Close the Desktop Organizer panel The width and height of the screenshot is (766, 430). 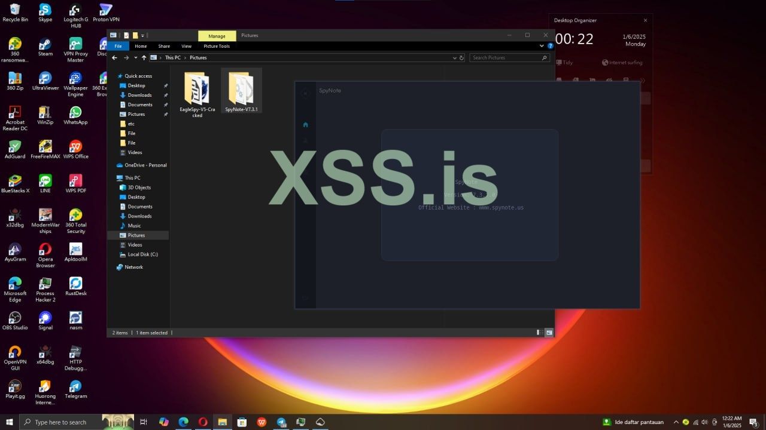(x=645, y=20)
